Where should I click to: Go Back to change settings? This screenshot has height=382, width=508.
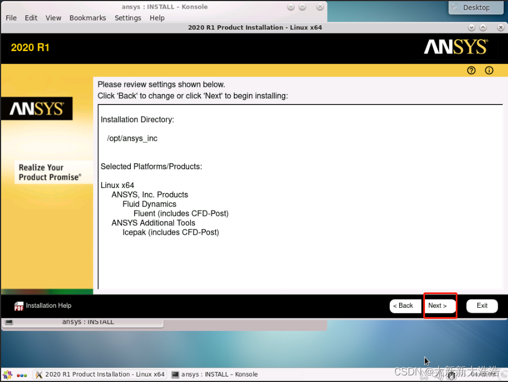click(405, 306)
